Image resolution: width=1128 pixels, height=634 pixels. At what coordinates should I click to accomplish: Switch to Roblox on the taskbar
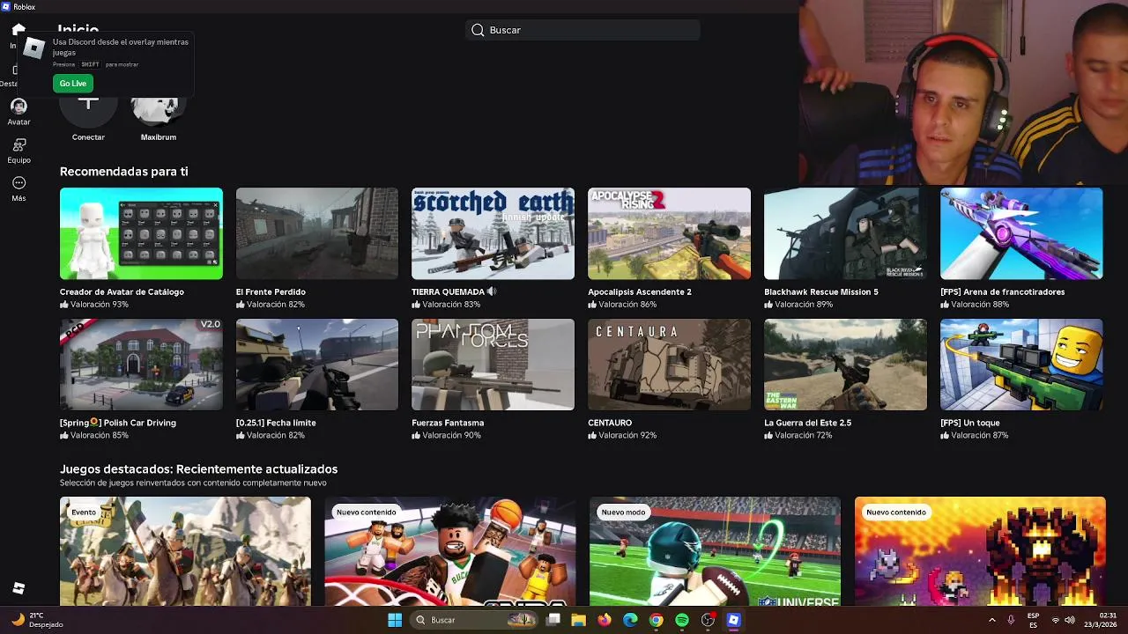pyautogui.click(x=733, y=620)
